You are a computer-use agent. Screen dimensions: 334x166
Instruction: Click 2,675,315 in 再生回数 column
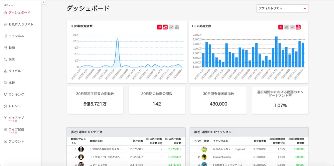pos(137,149)
